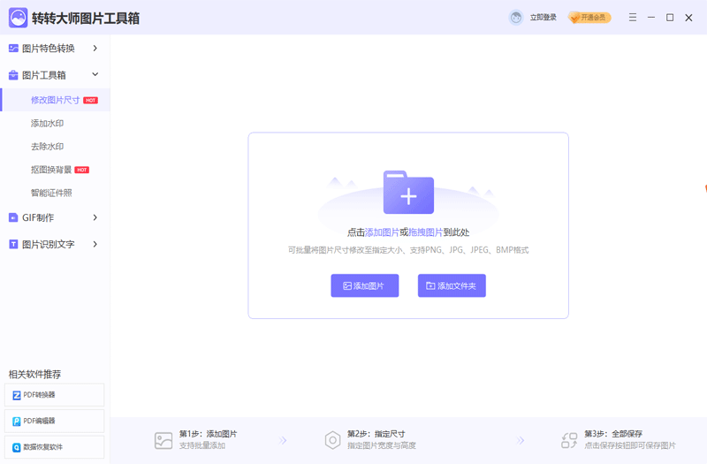Click the step 3 save-all icon
The height and width of the screenshot is (471, 707).
(569, 440)
